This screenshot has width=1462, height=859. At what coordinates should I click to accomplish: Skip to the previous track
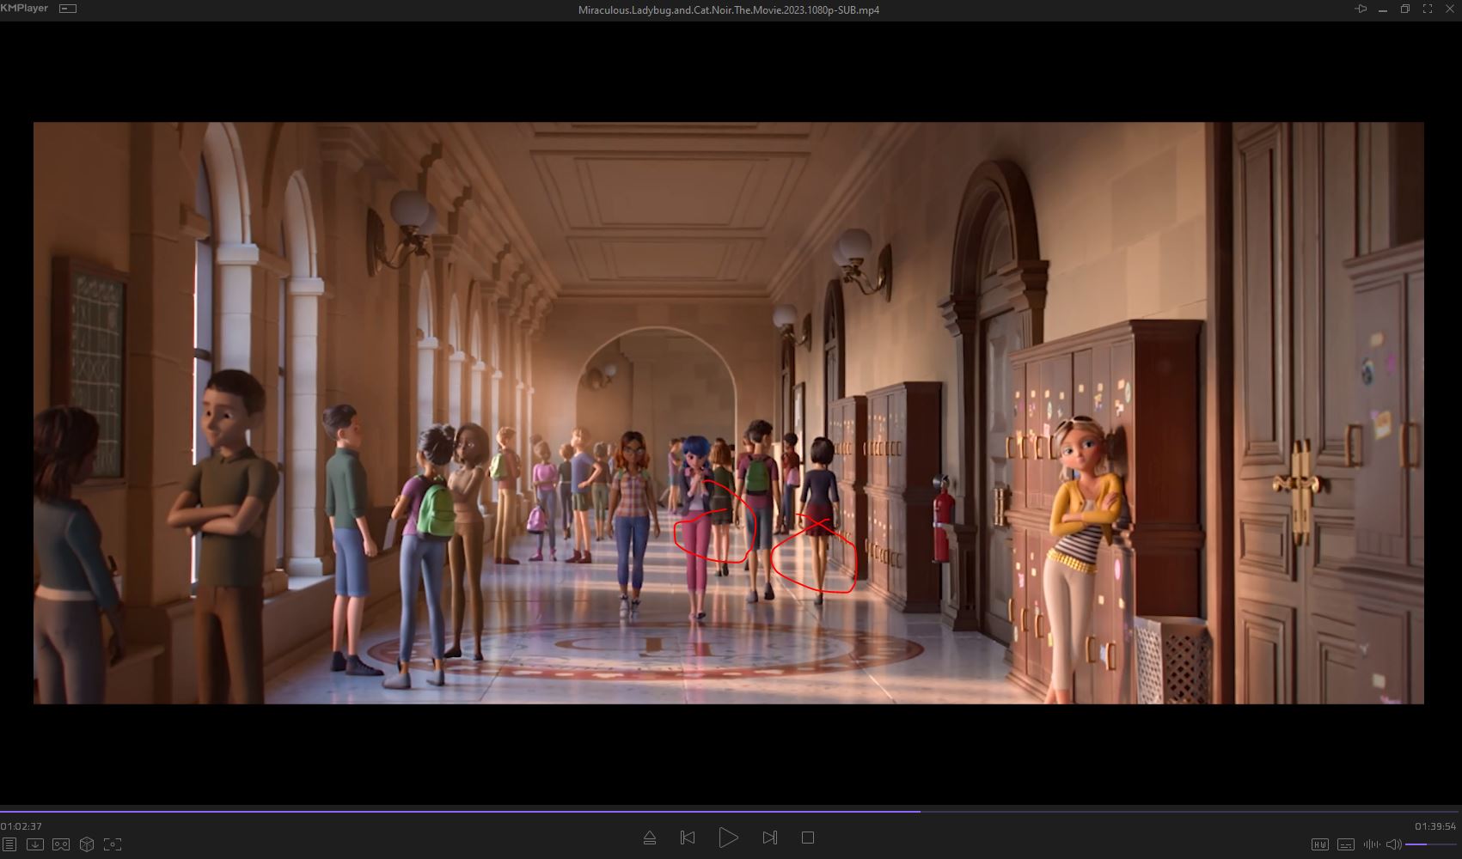pyautogui.click(x=688, y=838)
